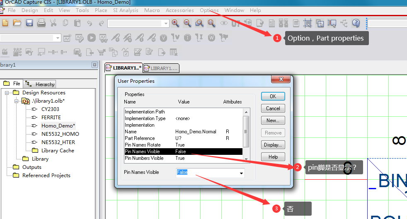This screenshot has height=219, width=407.
Task: Click the New document toolbar icon
Action: tap(5, 23)
